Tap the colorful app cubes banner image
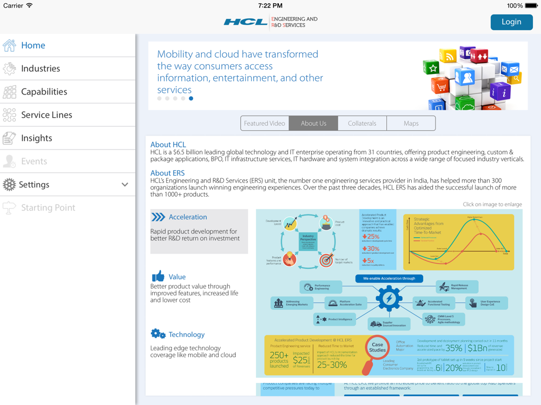Viewport: 541px width, 405px height. click(x=471, y=77)
